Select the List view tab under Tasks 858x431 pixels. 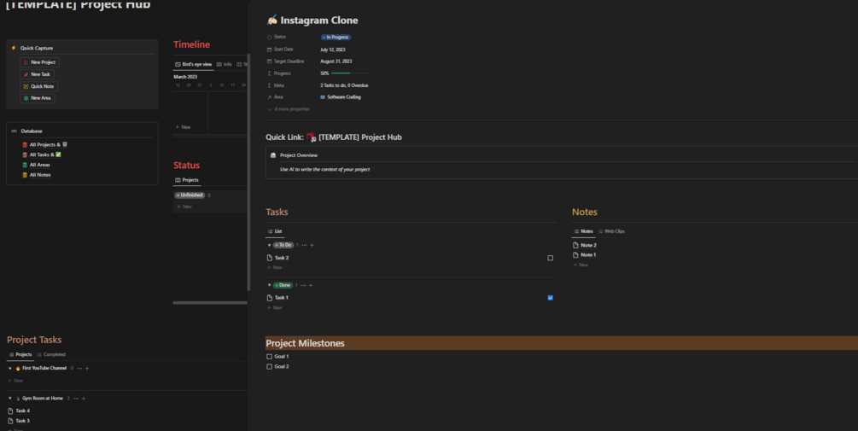[x=275, y=231]
